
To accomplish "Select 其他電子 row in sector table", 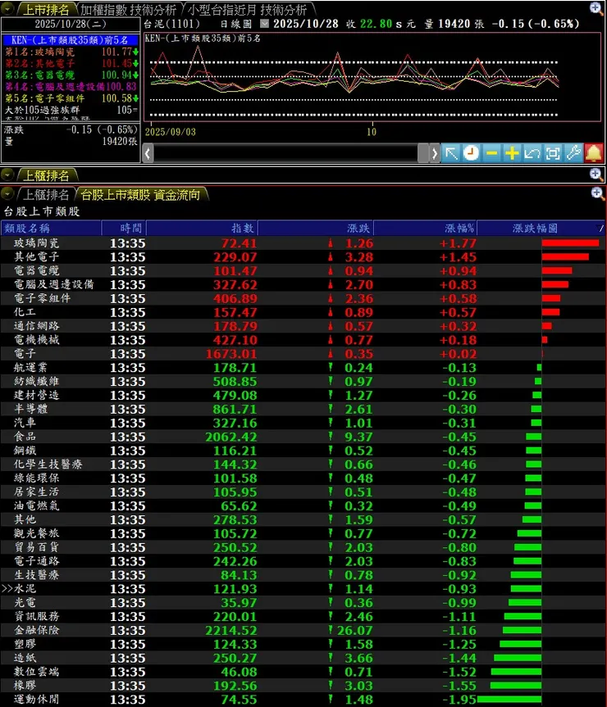I will 303,257.
